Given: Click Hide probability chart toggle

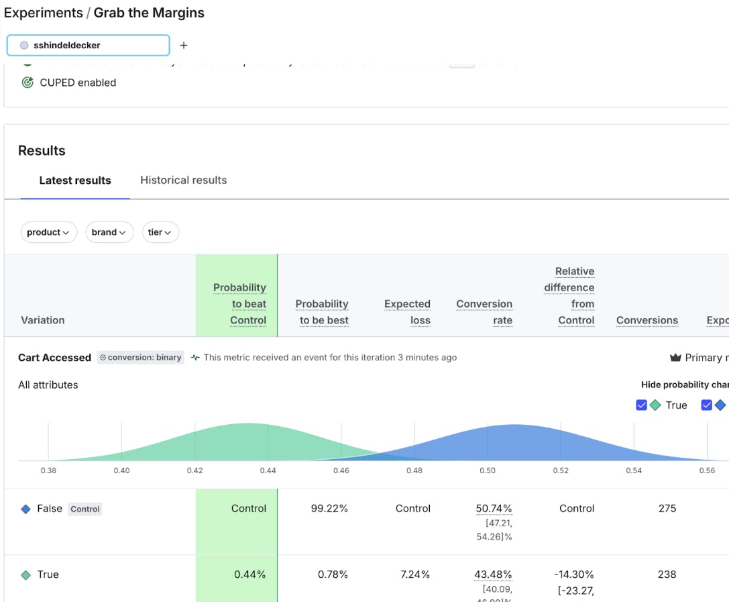Looking at the screenshot, I should 684,385.
